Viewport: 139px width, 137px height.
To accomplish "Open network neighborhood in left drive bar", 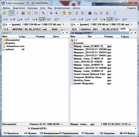I will [57, 19].
